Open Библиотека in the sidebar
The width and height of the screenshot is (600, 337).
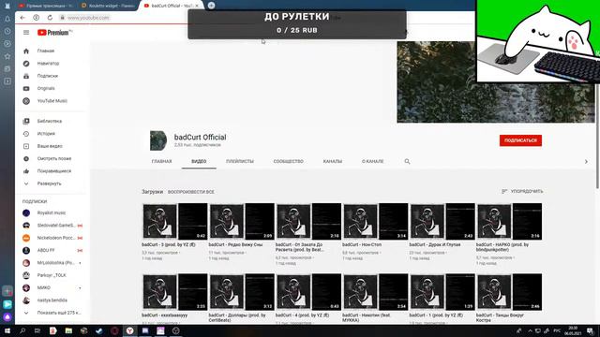pyautogui.click(x=50, y=121)
